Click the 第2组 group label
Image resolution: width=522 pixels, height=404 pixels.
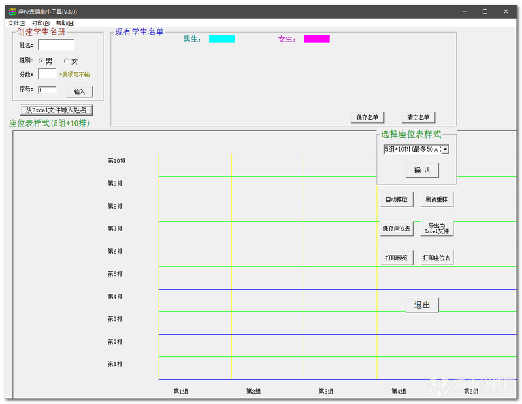click(253, 392)
